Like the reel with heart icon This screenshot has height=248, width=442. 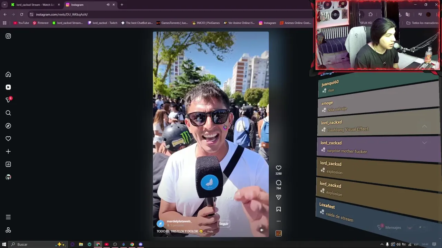pos(279,168)
